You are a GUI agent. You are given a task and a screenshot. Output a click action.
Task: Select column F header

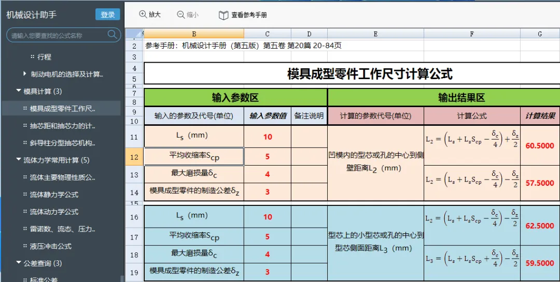(x=472, y=34)
